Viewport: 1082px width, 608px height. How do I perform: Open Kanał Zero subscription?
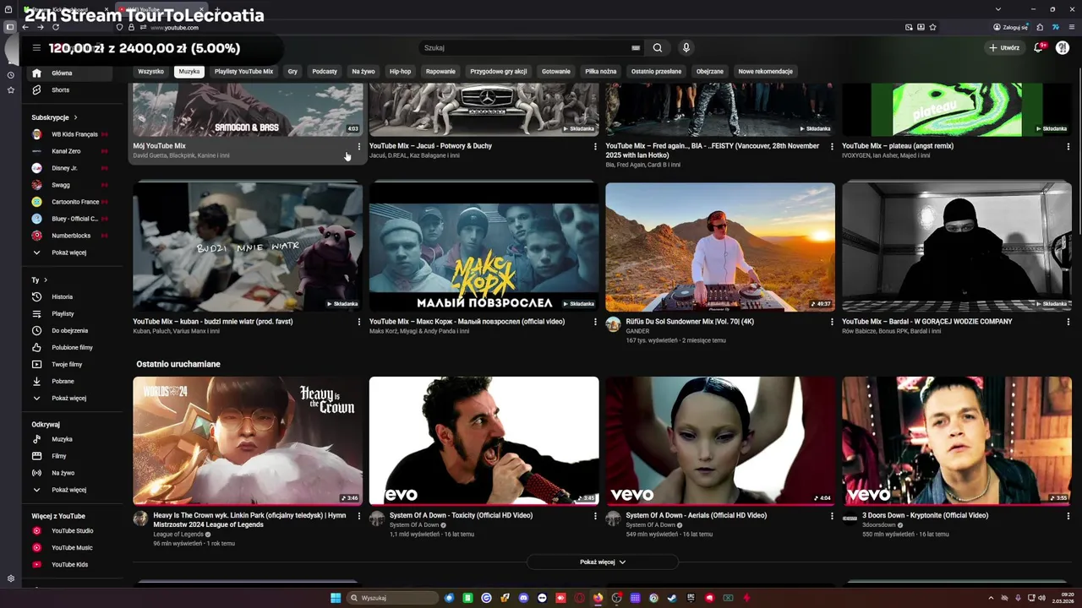click(70, 151)
